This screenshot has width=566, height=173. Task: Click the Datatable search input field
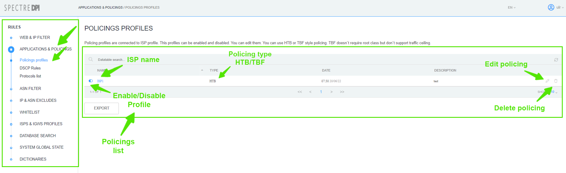(111, 60)
